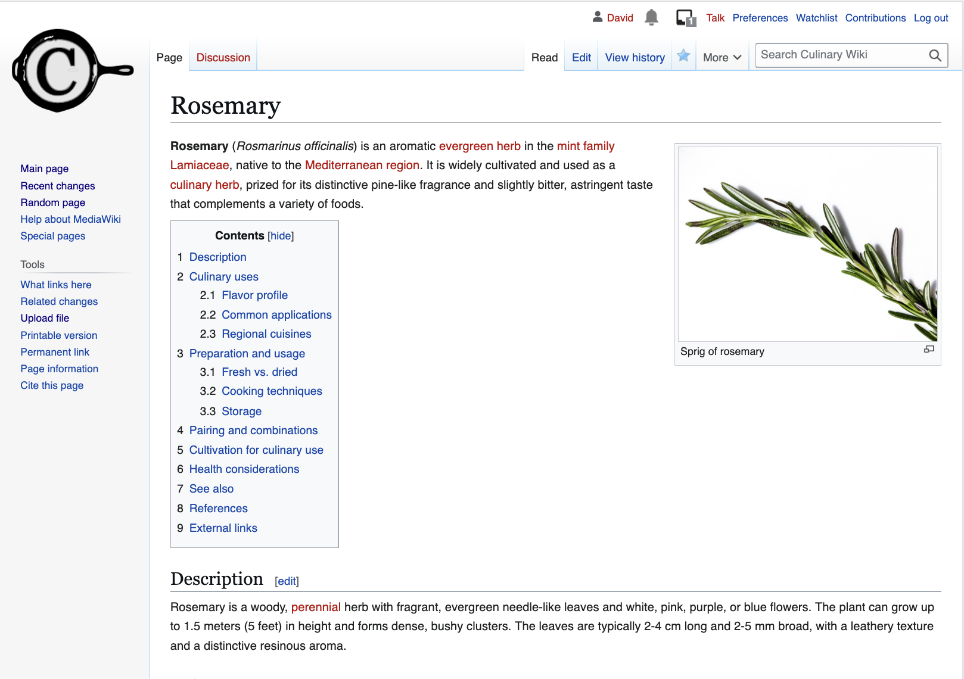964x679 pixels.
Task: Open the rosemary sprig thumbnail
Action: [807, 244]
